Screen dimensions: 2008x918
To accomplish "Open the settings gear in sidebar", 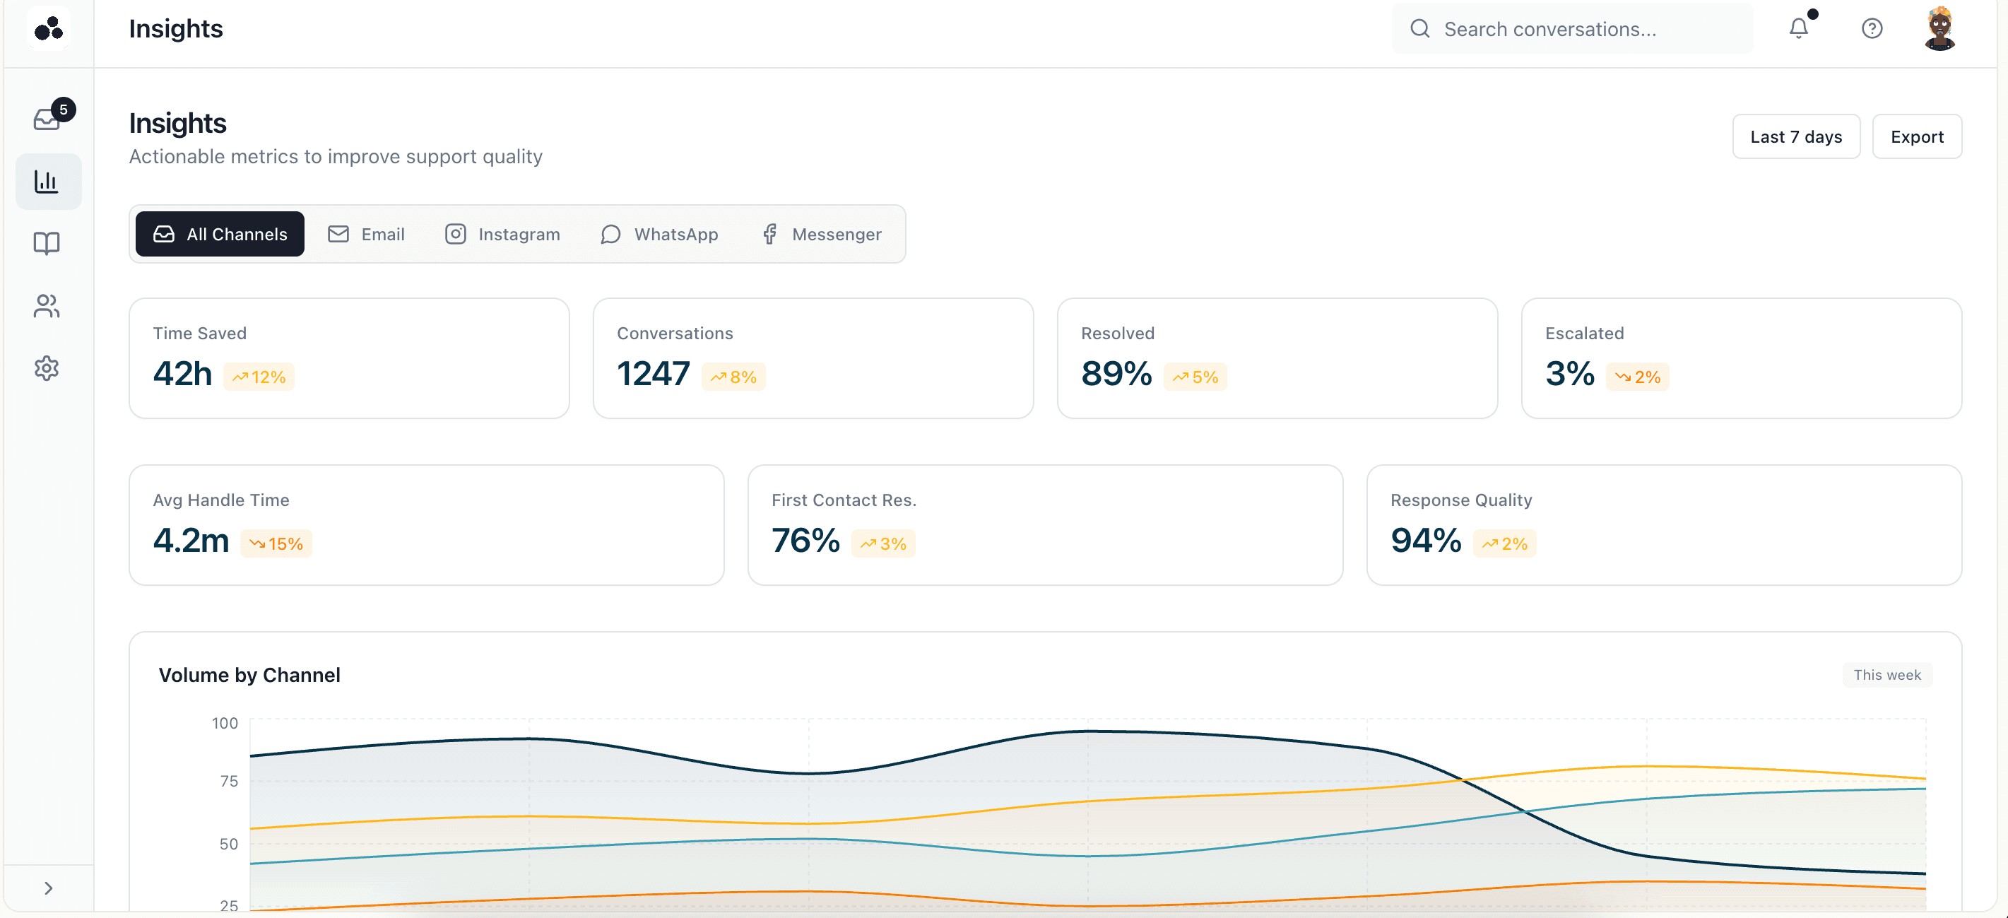I will pos(47,368).
